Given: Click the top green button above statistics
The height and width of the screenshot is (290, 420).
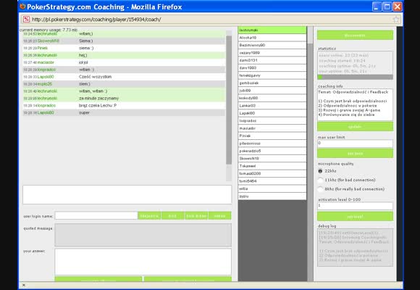Looking at the screenshot, I should coord(355,35).
